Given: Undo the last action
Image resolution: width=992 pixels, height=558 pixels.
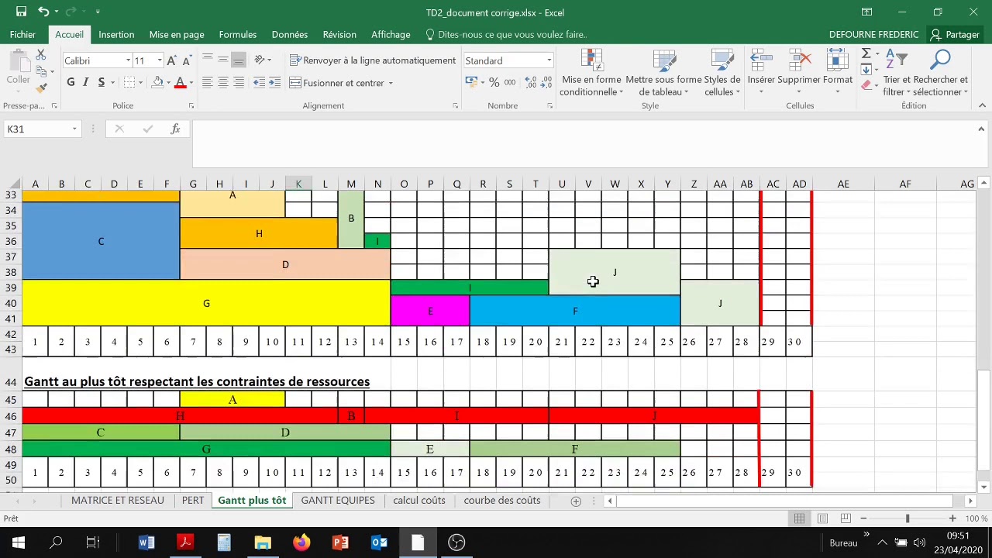Looking at the screenshot, I should click(x=43, y=12).
